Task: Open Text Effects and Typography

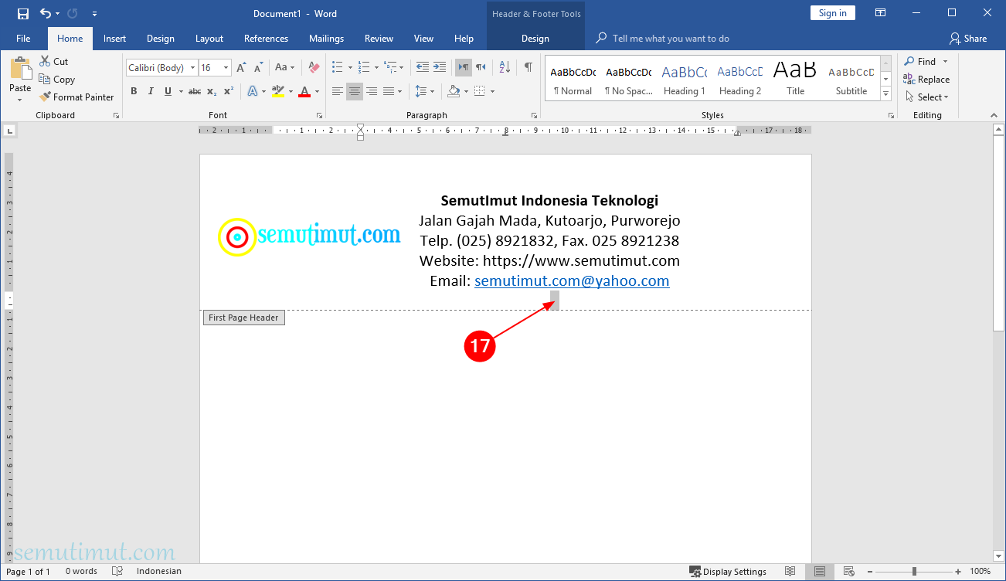Action: coord(252,91)
